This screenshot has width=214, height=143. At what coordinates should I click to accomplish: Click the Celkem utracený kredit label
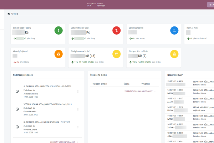click(80, 28)
